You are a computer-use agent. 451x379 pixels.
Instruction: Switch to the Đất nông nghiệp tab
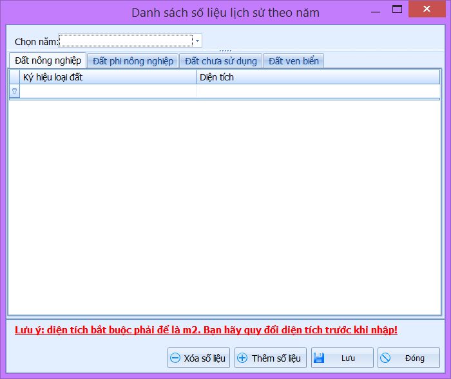click(48, 60)
